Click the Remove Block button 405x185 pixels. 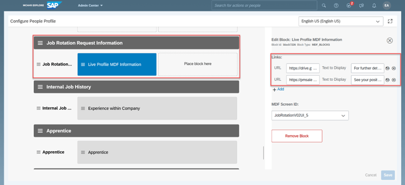297,136
